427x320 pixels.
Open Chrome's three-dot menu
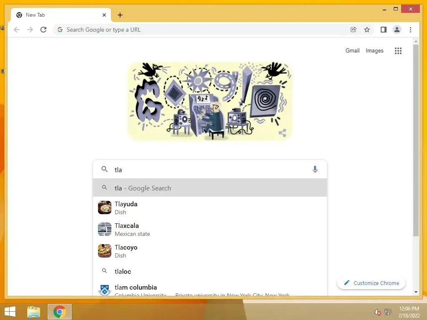click(x=410, y=30)
